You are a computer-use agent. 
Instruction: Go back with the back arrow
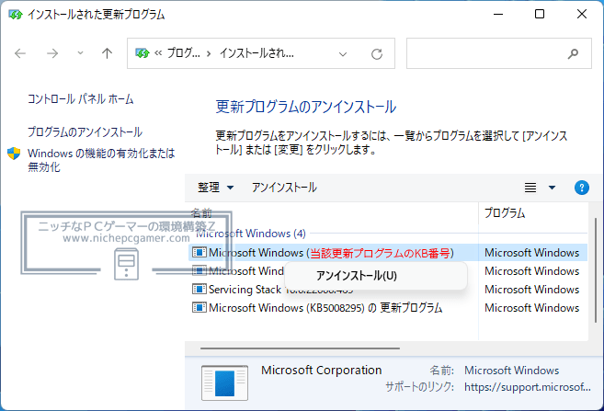(20, 53)
